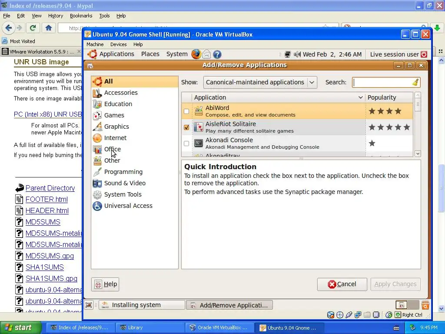Select the VMware Workstation 5.5.9 tab
Image resolution: width=445 pixels, height=334 pixels.
(41, 52)
